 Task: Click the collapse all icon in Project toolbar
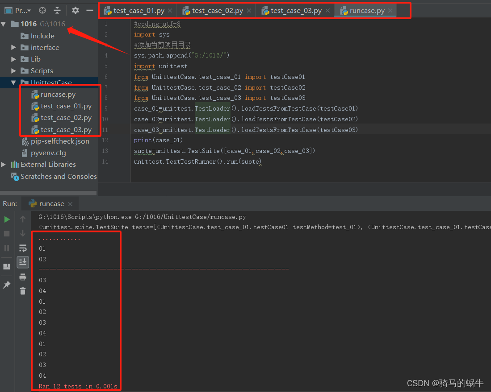tap(57, 11)
